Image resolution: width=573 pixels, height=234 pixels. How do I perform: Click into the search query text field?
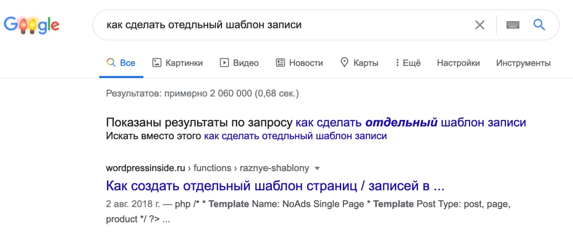point(269,25)
